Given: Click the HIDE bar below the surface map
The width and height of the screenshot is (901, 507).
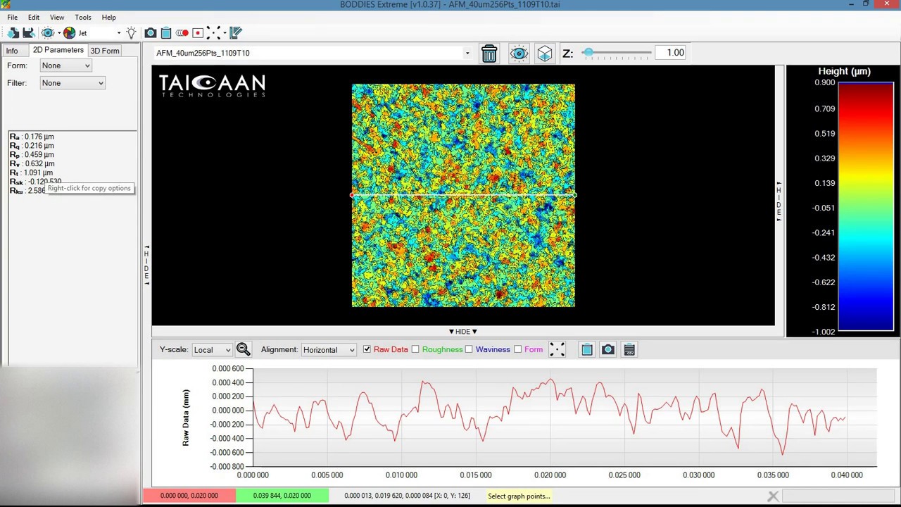Looking at the screenshot, I should point(463,332).
